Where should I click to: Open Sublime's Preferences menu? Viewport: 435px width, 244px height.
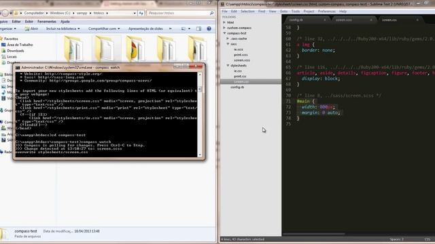(x=326, y=12)
